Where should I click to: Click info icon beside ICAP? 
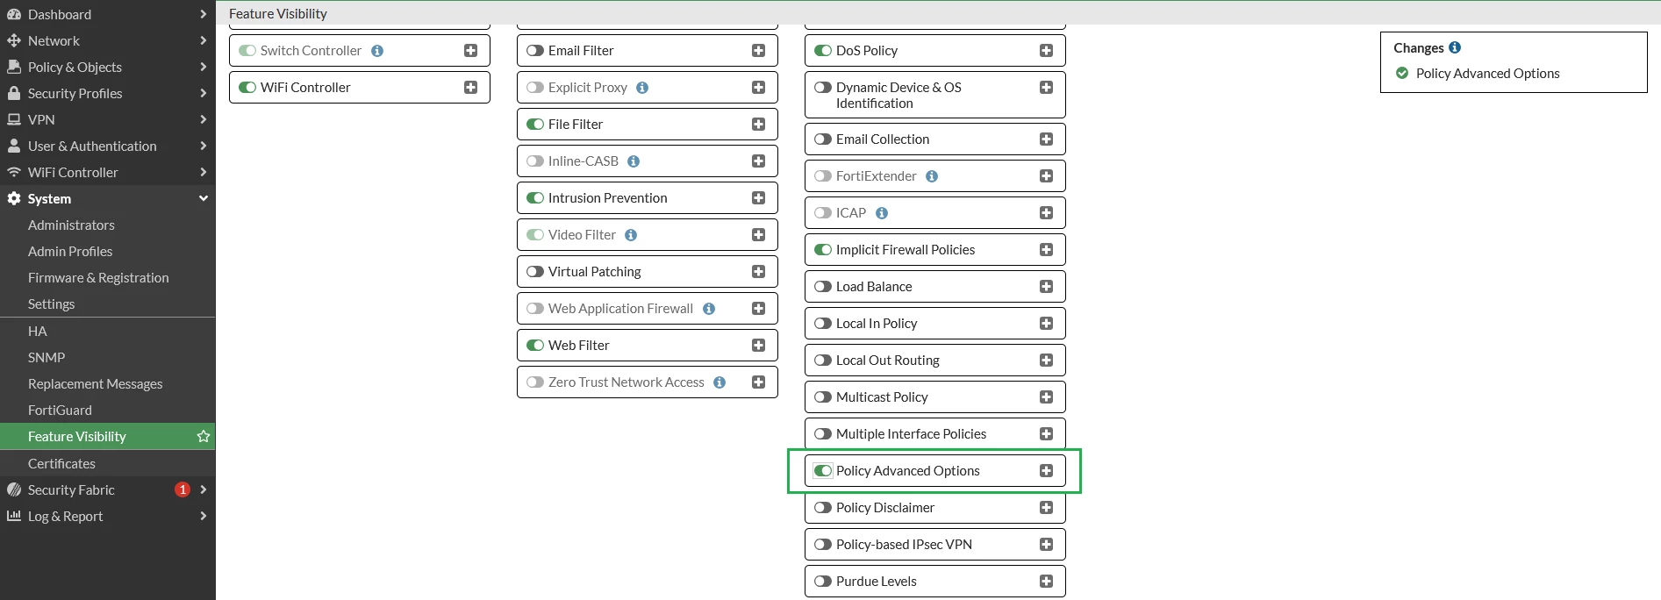point(882,213)
